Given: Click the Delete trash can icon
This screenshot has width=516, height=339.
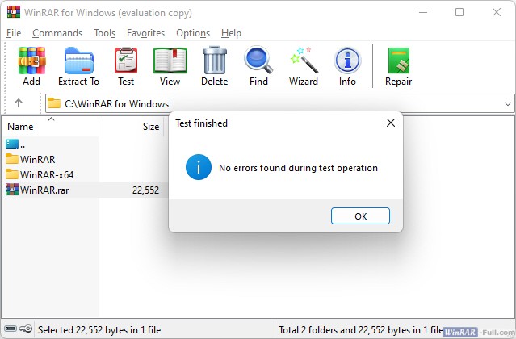Looking at the screenshot, I should tap(214, 61).
